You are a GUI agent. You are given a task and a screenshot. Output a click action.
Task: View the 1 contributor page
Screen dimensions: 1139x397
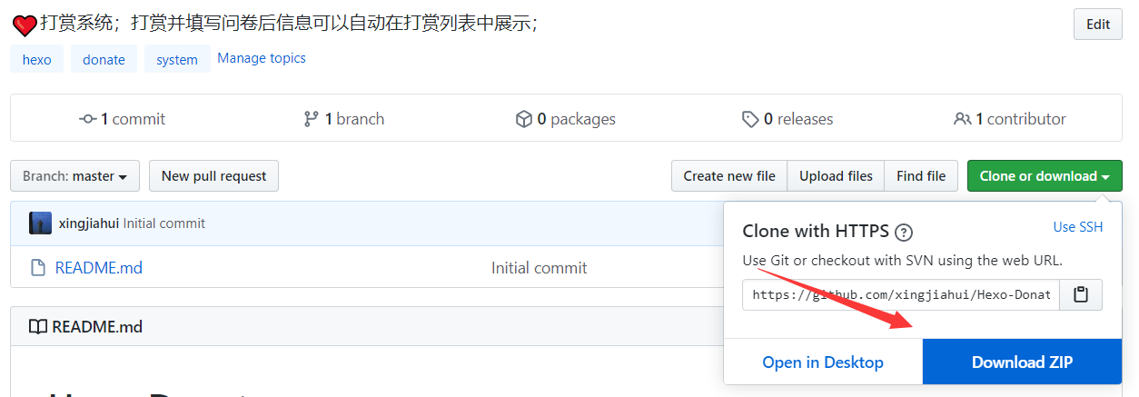pos(1010,119)
